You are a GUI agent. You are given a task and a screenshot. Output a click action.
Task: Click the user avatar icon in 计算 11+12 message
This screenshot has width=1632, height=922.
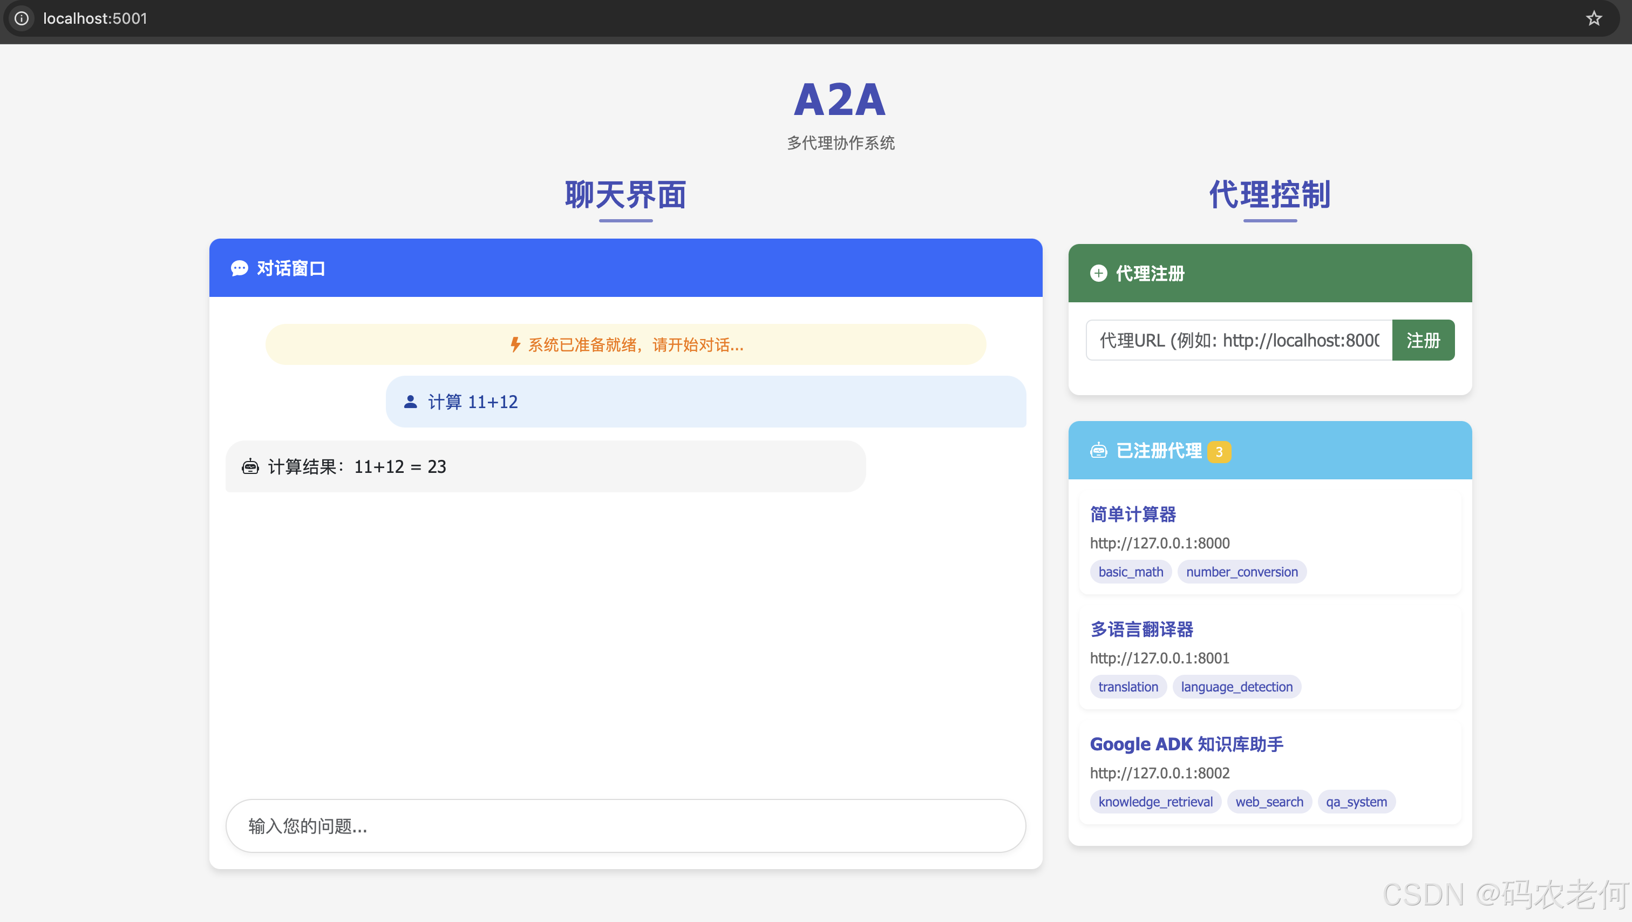410,402
